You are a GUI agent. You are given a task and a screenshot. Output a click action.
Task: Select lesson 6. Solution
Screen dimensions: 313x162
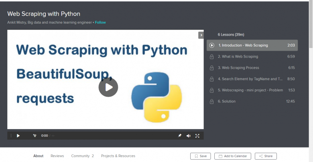click(252, 101)
